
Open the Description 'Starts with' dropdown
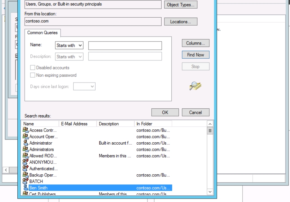pyautogui.click(x=69, y=57)
